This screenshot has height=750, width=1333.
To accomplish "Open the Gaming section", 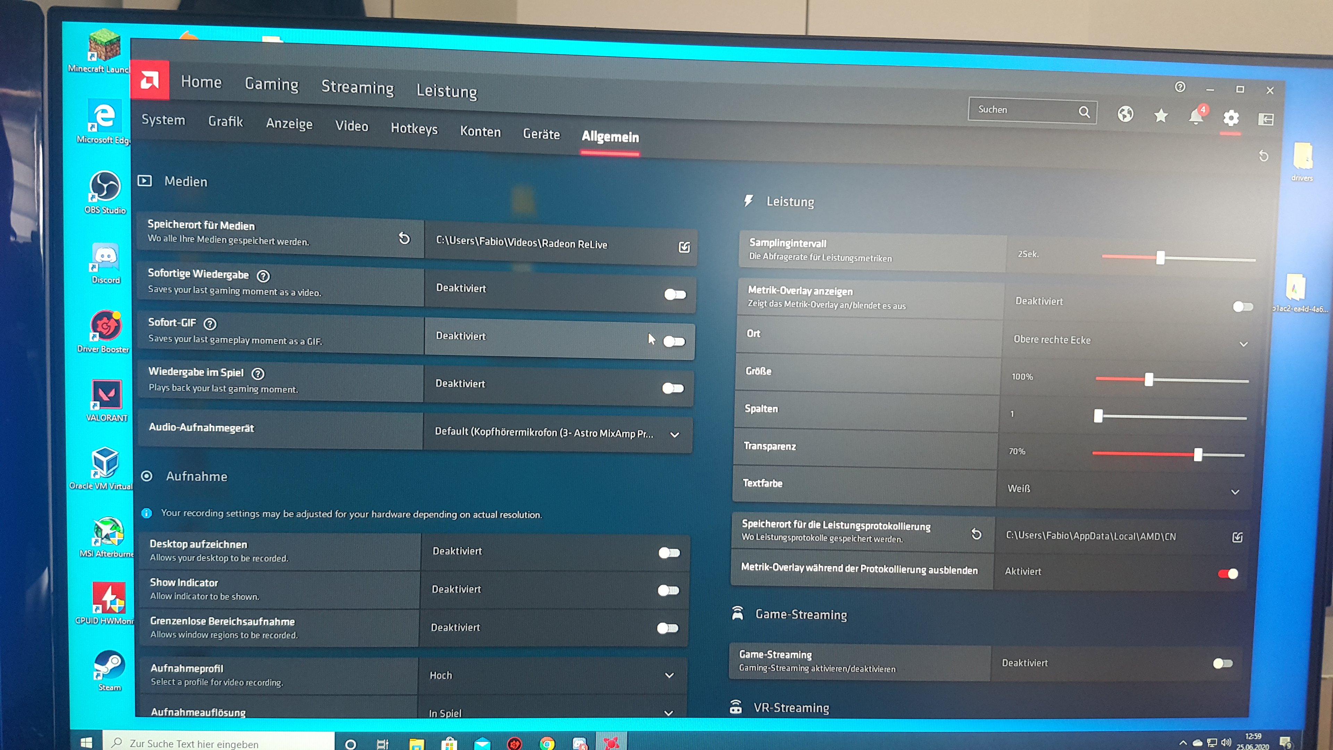I will pyautogui.click(x=272, y=84).
